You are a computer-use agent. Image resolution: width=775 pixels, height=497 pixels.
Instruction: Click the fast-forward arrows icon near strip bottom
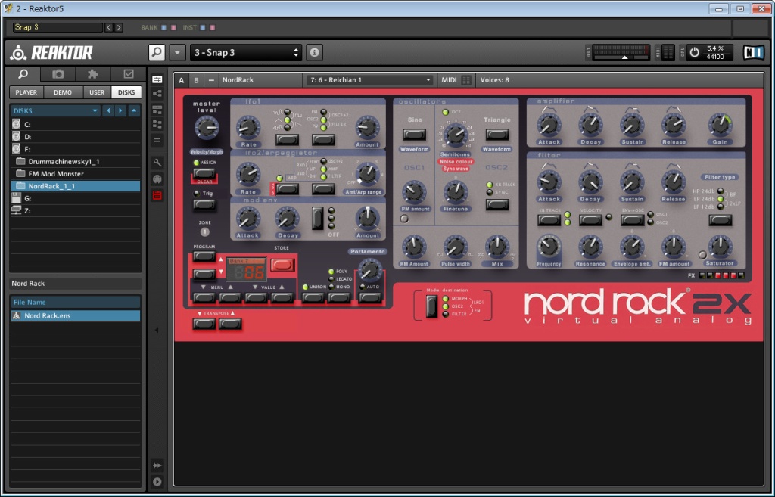pyautogui.click(x=157, y=465)
